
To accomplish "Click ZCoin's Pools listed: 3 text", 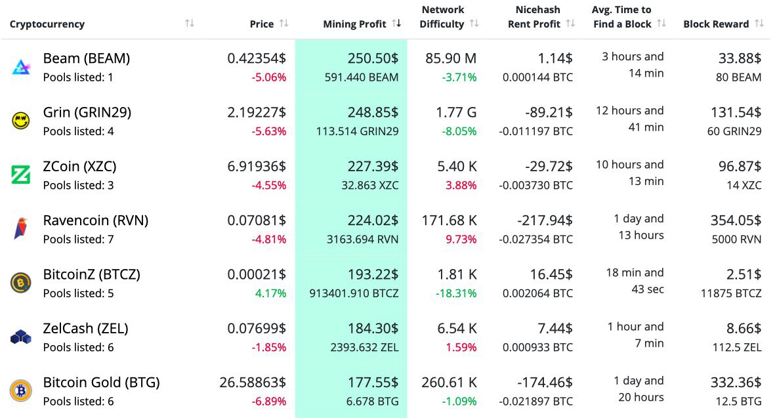I will coord(79,185).
